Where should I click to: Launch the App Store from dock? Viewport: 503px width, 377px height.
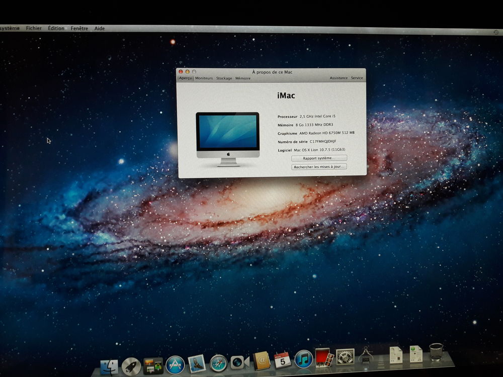(x=175, y=365)
